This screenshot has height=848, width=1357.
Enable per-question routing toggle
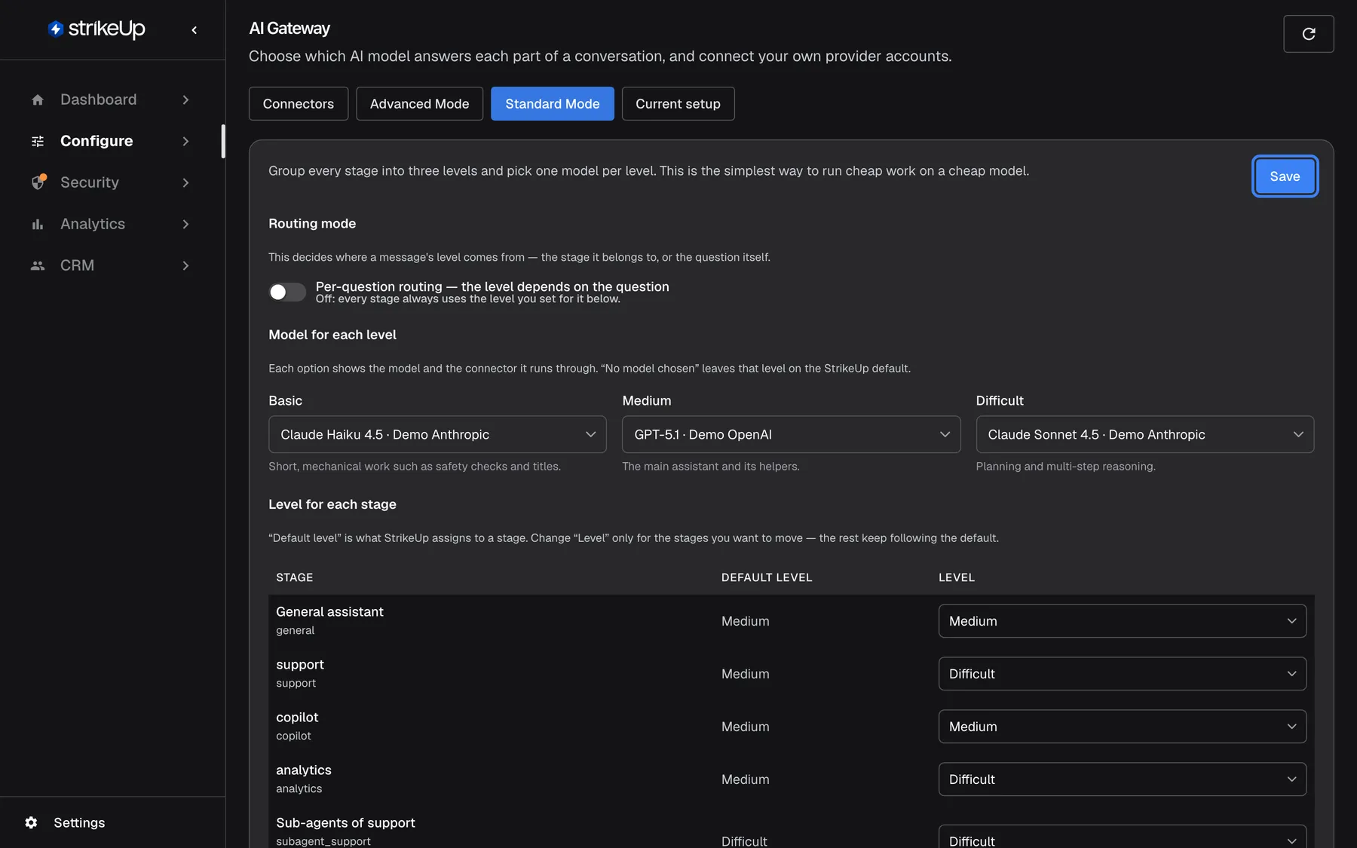(x=287, y=292)
